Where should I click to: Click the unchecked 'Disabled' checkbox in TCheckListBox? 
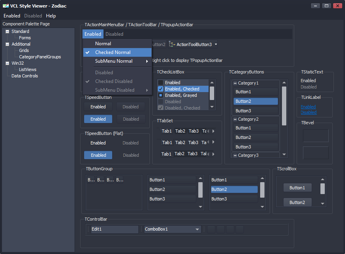click(x=161, y=102)
